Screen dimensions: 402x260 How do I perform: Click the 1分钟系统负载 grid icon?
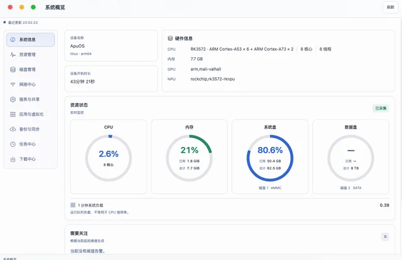coord(73,205)
